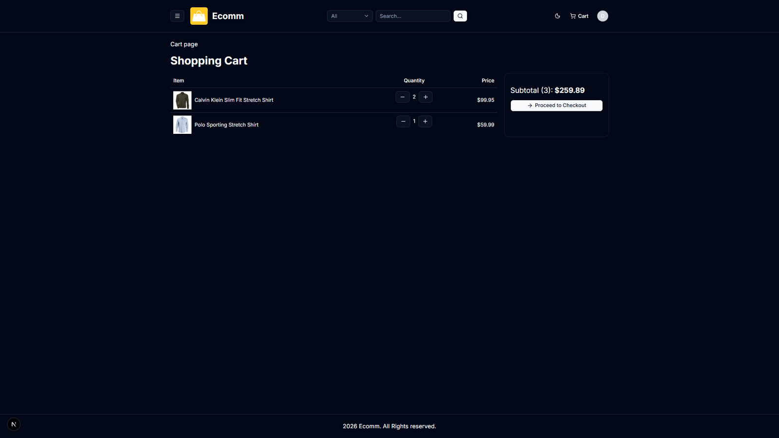Image resolution: width=779 pixels, height=438 pixels.
Task: Click the Item column header
Action: pos(179,81)
